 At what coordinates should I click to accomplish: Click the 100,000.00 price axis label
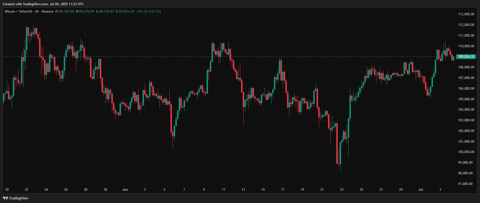(x=466, y=152)
